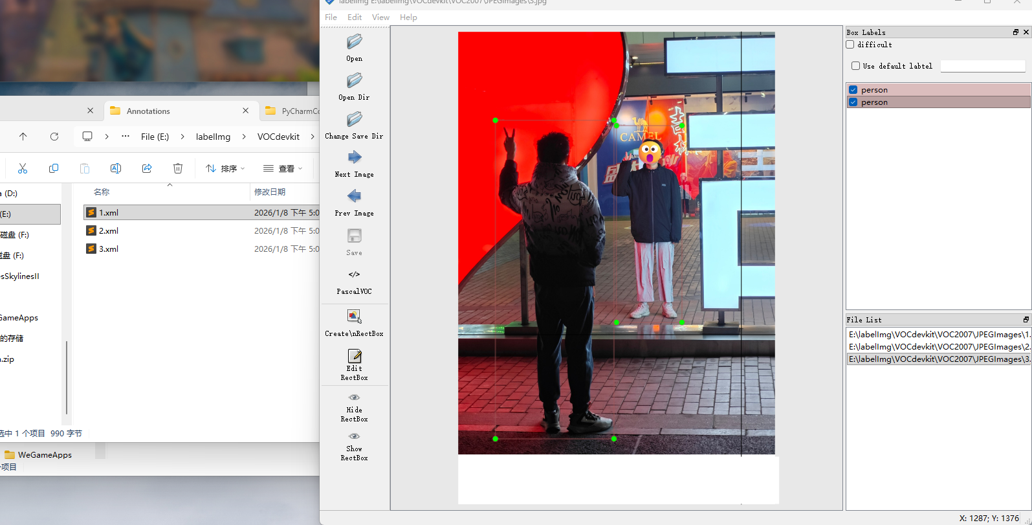Go back with Prev Image arrow
Image resolution: width=1032 pixels, height=525 pixels.
[354, 196]
